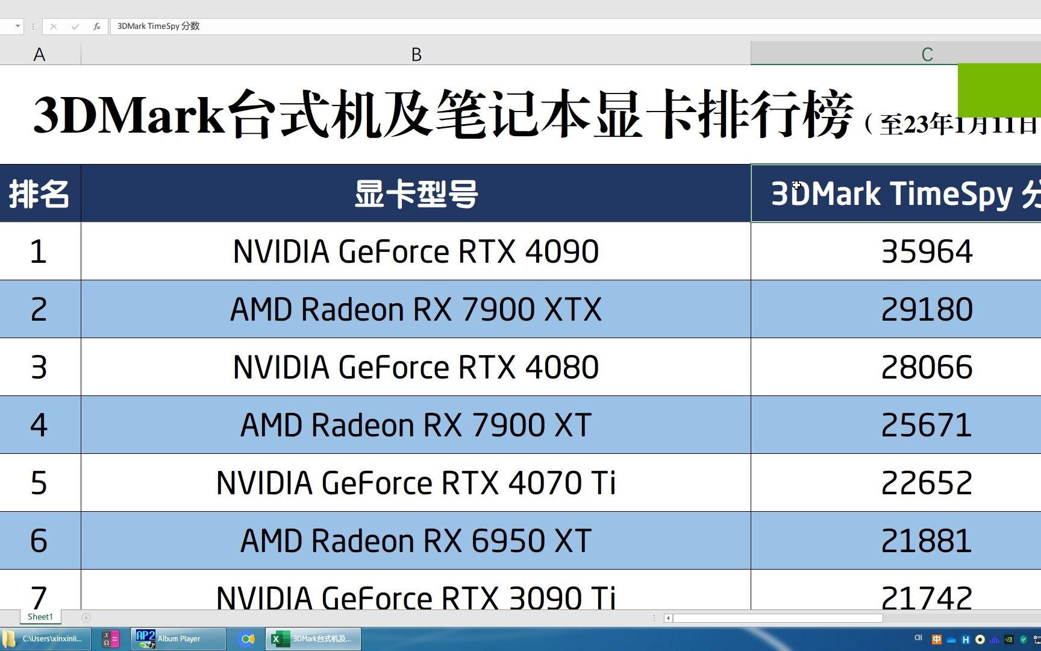Select cell 'NVIDIA GeForce RTX 3090 Ti'

(x=416, y=591)
